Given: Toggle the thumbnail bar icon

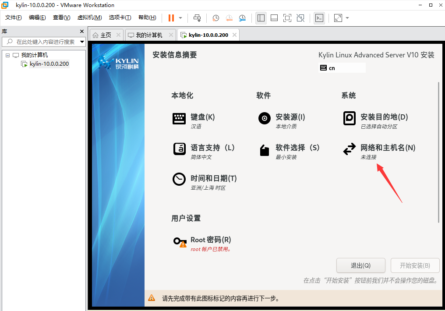Looking at the screenshot, I should click(x=274, y=18).
